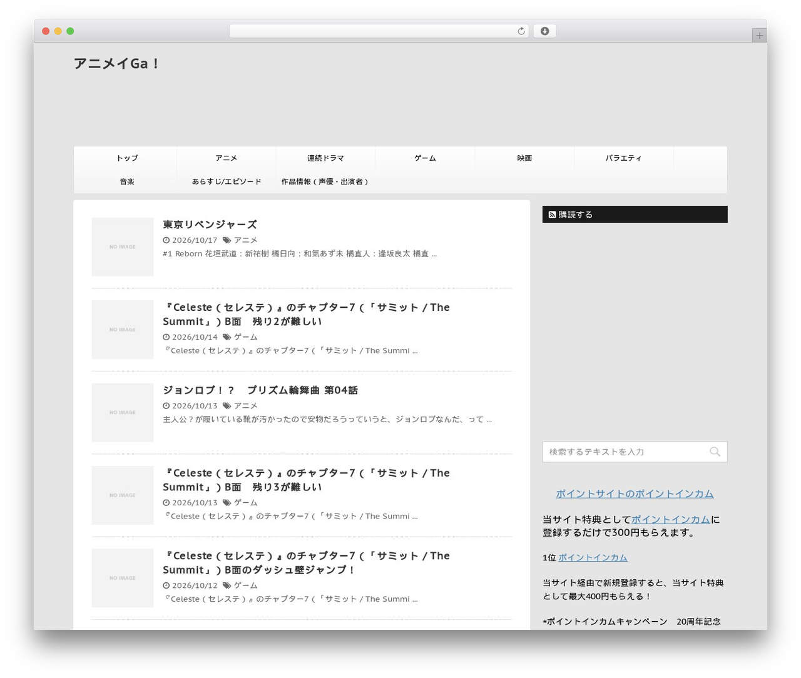Click the ポイントインカム link after 1位

pyautogui.click(x=593, y=557)
